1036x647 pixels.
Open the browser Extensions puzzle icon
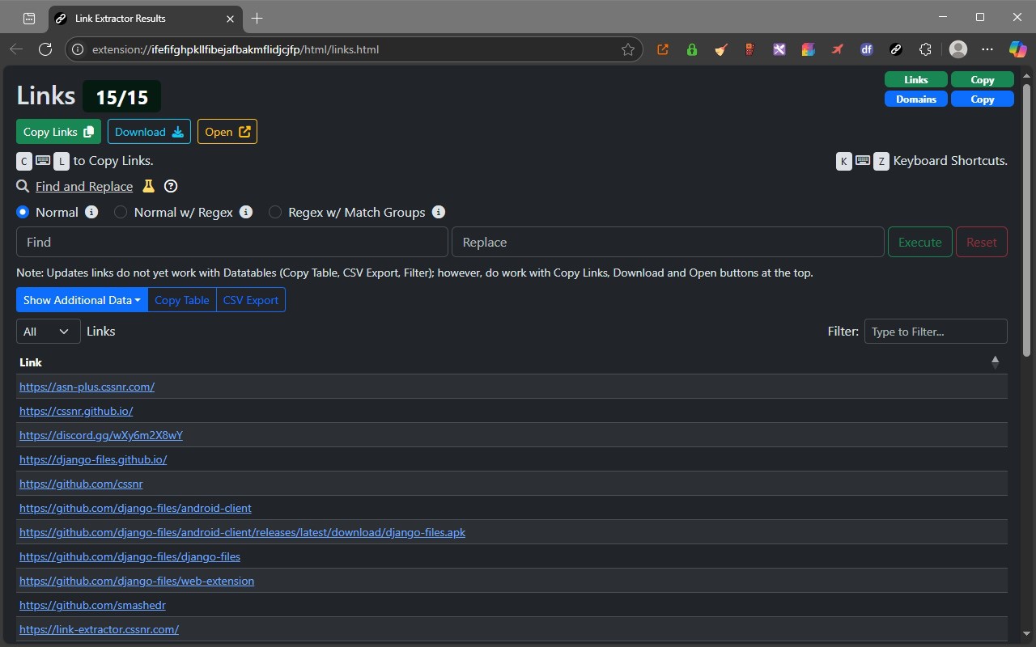(x=925, y=49)
